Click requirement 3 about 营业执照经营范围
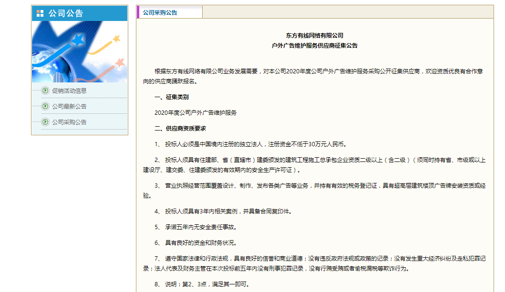505x292 pixels. coord(314,191)
